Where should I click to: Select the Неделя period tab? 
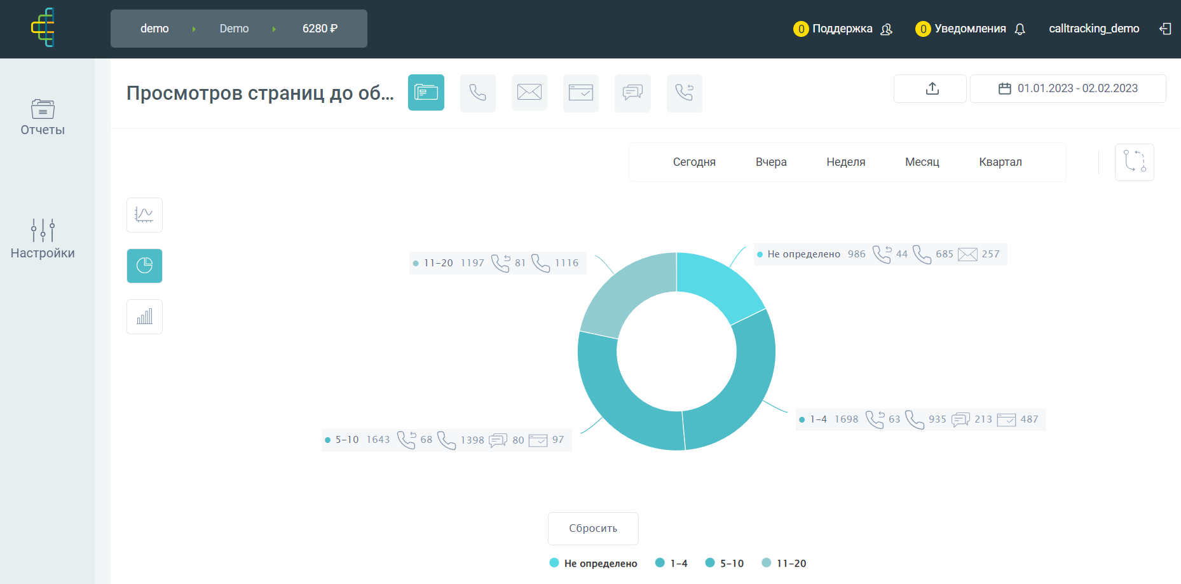click(x=845, y=162)
